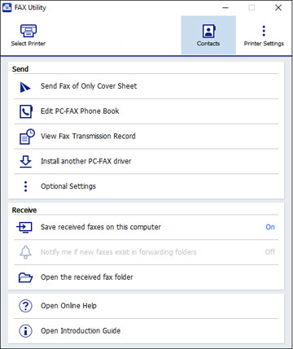Screen dimensions: 293x349
Task: Open the Contacts tab icon
Action: pos(208,31)
